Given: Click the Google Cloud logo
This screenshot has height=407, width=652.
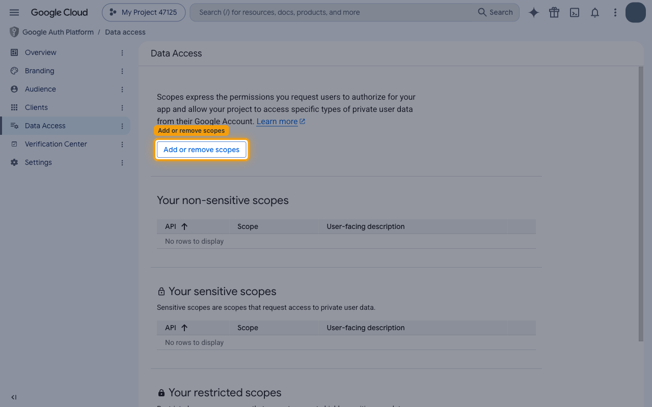Looking at the screenshot, I should pos(59,12).
